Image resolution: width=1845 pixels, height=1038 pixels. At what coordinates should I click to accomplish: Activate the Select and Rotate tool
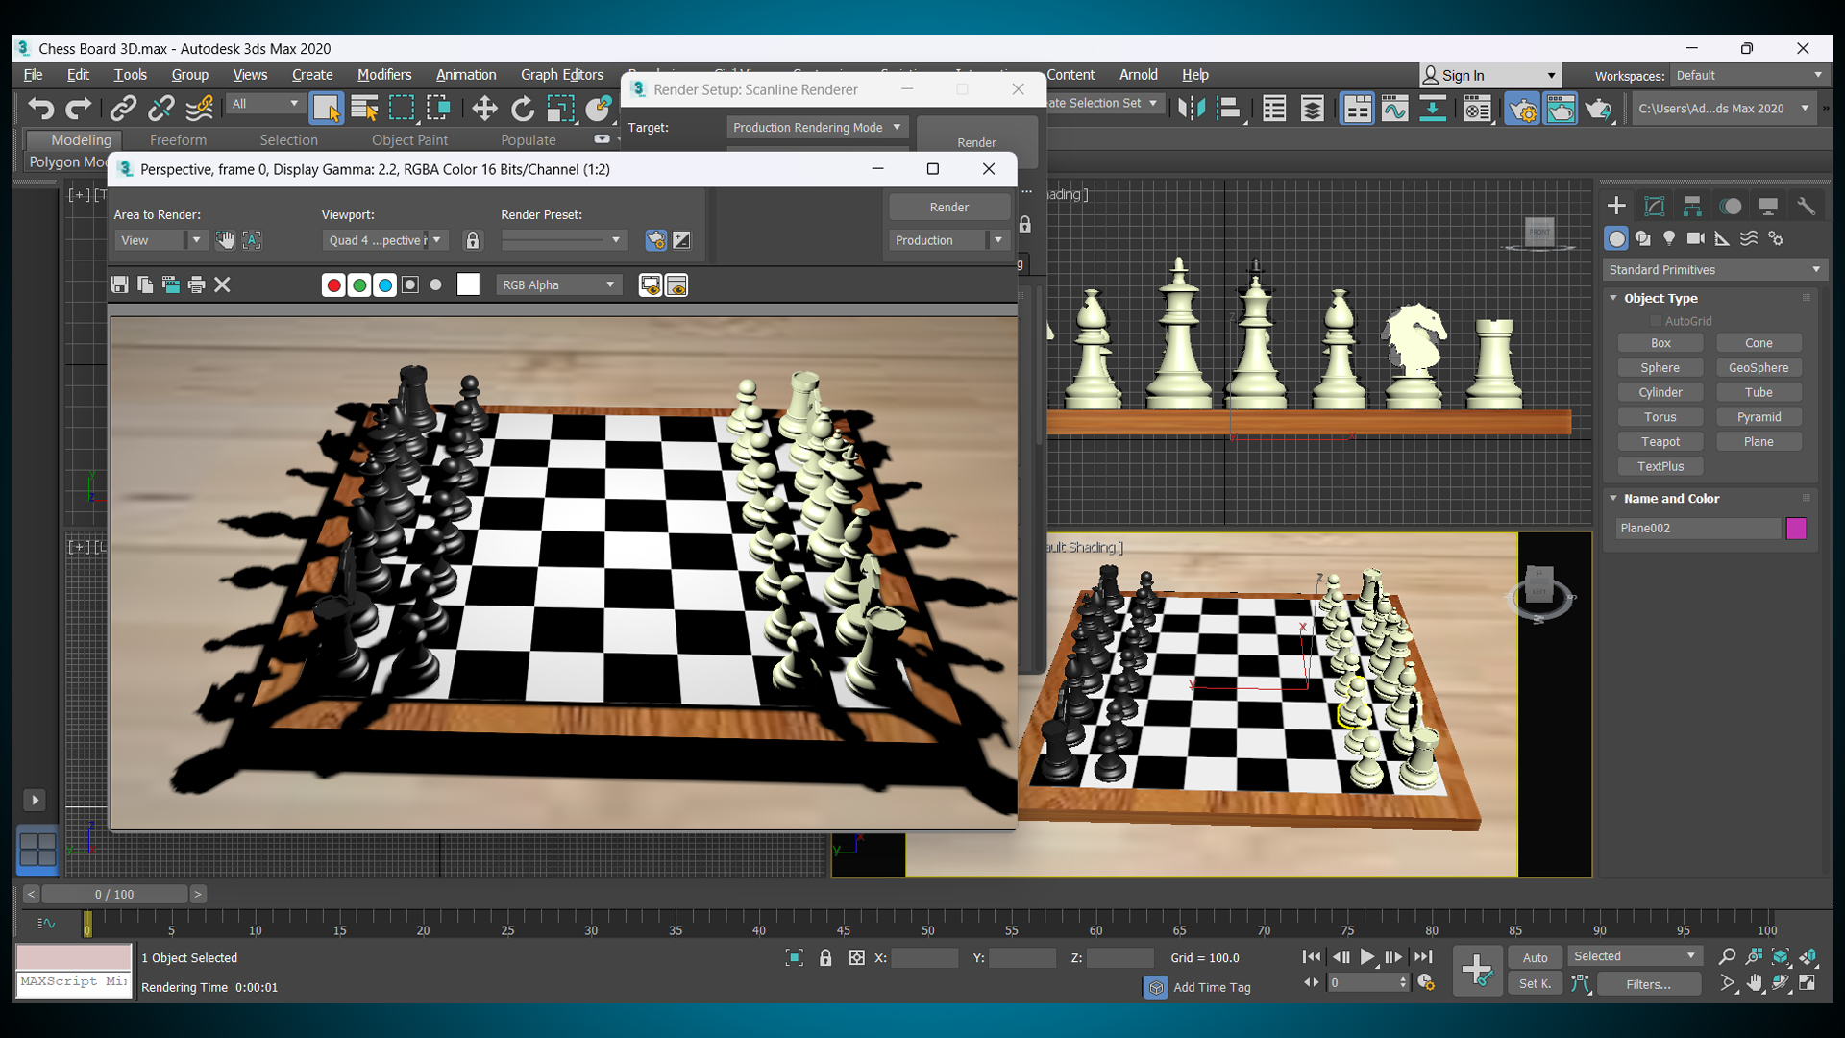pyautogui.click(x=522, y=109)
